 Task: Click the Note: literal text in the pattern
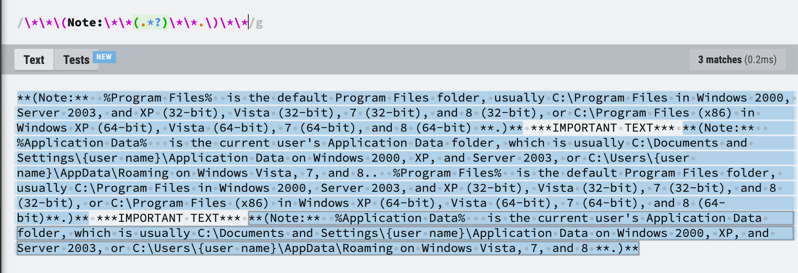pyautogui.click(x=85, y=23)
